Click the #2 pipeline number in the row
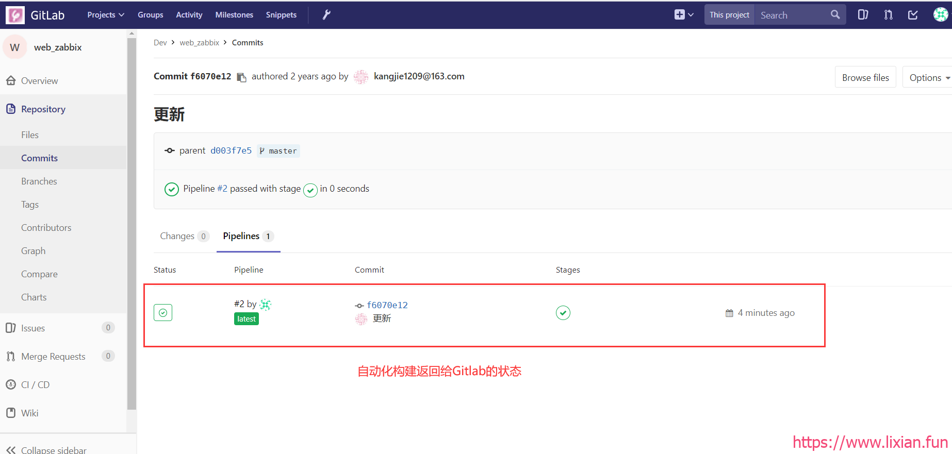The width and height of the screenshot is (952, 454). 239,304
